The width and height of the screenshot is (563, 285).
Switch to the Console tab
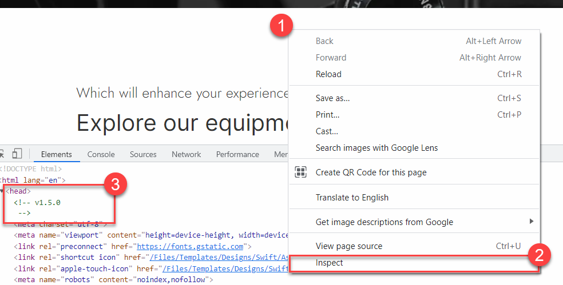pyautogui.click(x=101, y=154)
